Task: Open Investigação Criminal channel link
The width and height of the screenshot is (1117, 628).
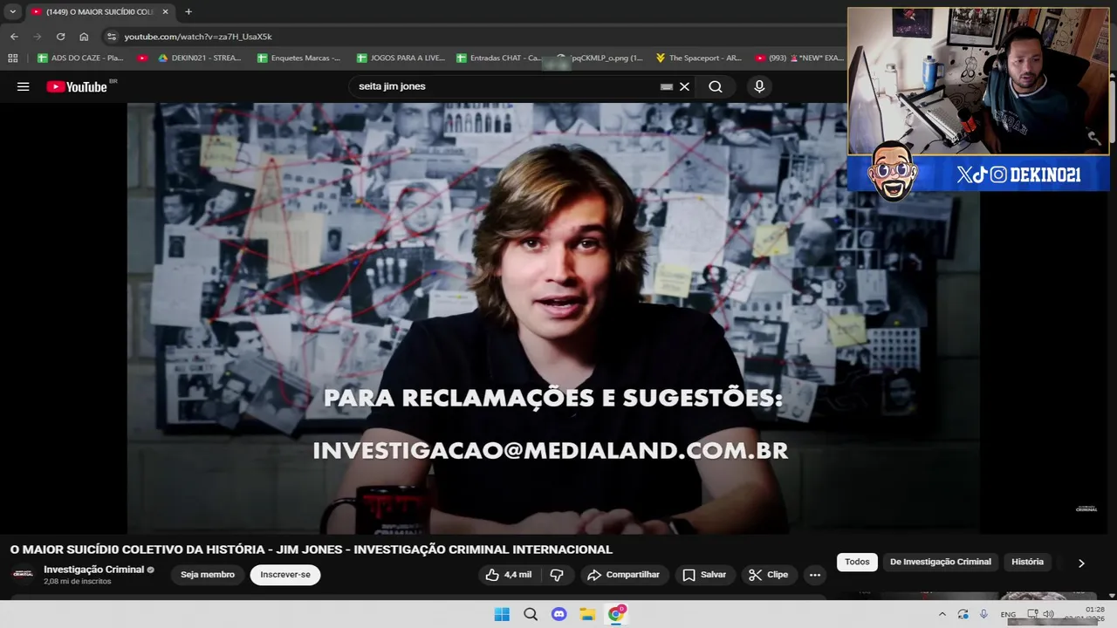Action: click(94, 570)
